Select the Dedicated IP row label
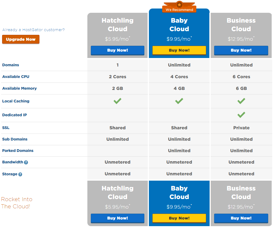 pyautogui.click(x=15, y=115)
